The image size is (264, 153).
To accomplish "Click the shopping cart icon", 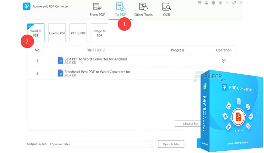I will click(200, 3).
